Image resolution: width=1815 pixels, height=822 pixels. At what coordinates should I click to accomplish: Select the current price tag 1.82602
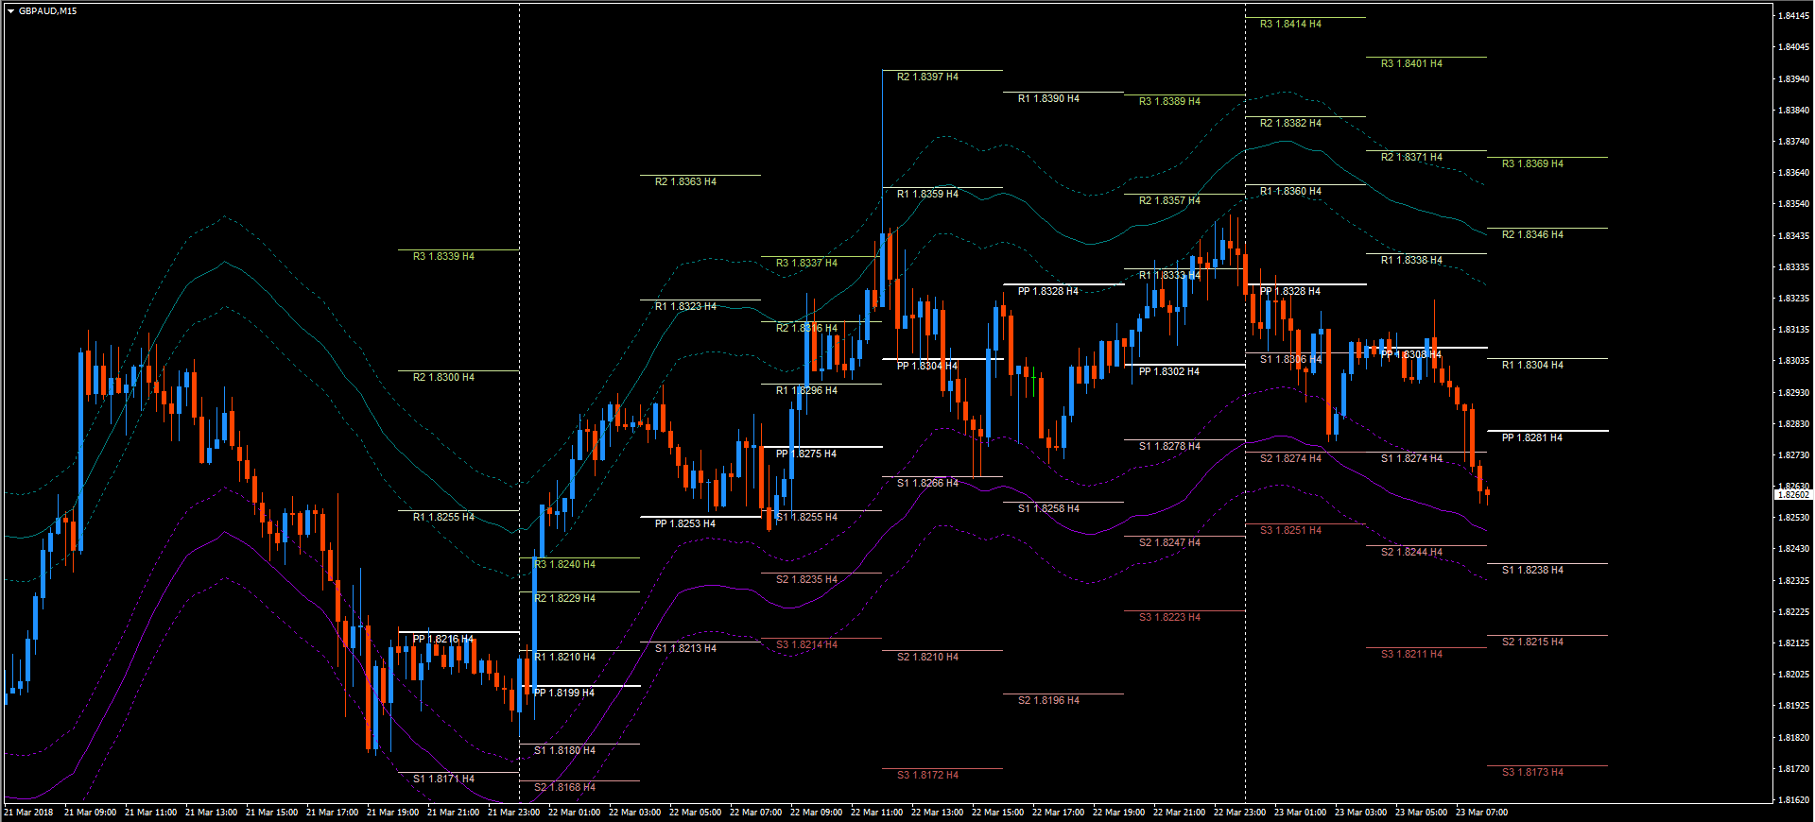pyautogui.click(x=1793, y=495)
